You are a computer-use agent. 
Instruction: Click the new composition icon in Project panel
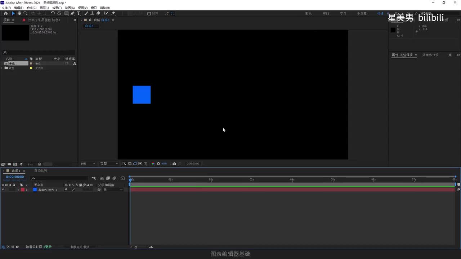(x=15, y=164)
